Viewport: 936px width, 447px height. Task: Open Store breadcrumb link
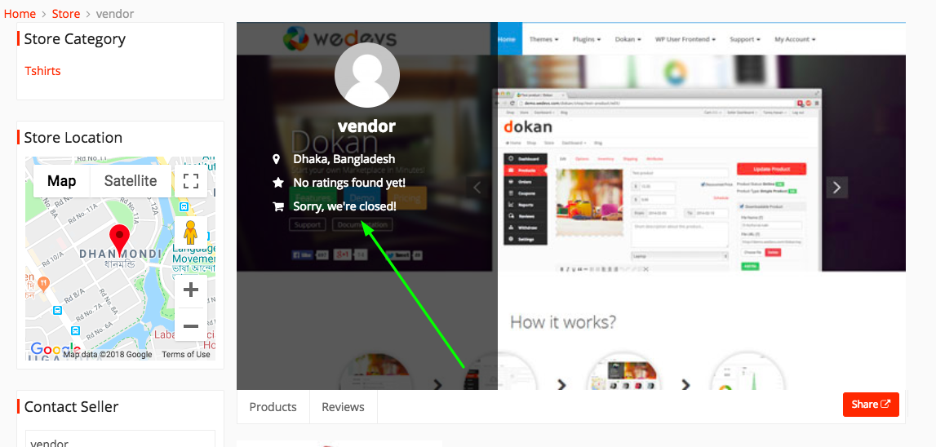tap(65, 13)
